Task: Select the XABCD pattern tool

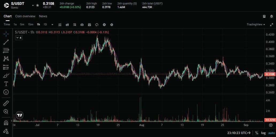Action: [6, 59]
